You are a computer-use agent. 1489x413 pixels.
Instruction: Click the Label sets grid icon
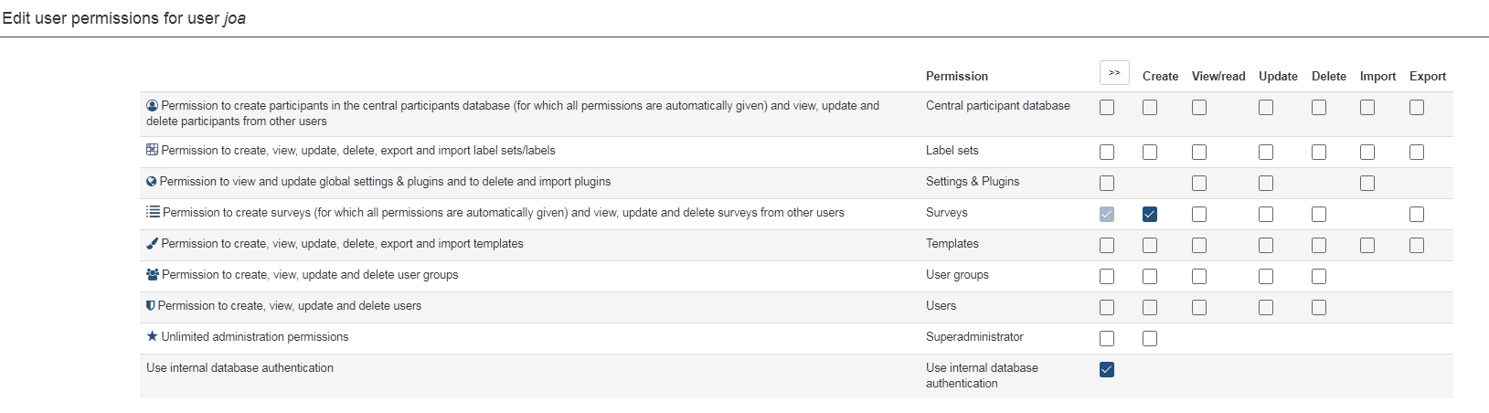(153, 150)
